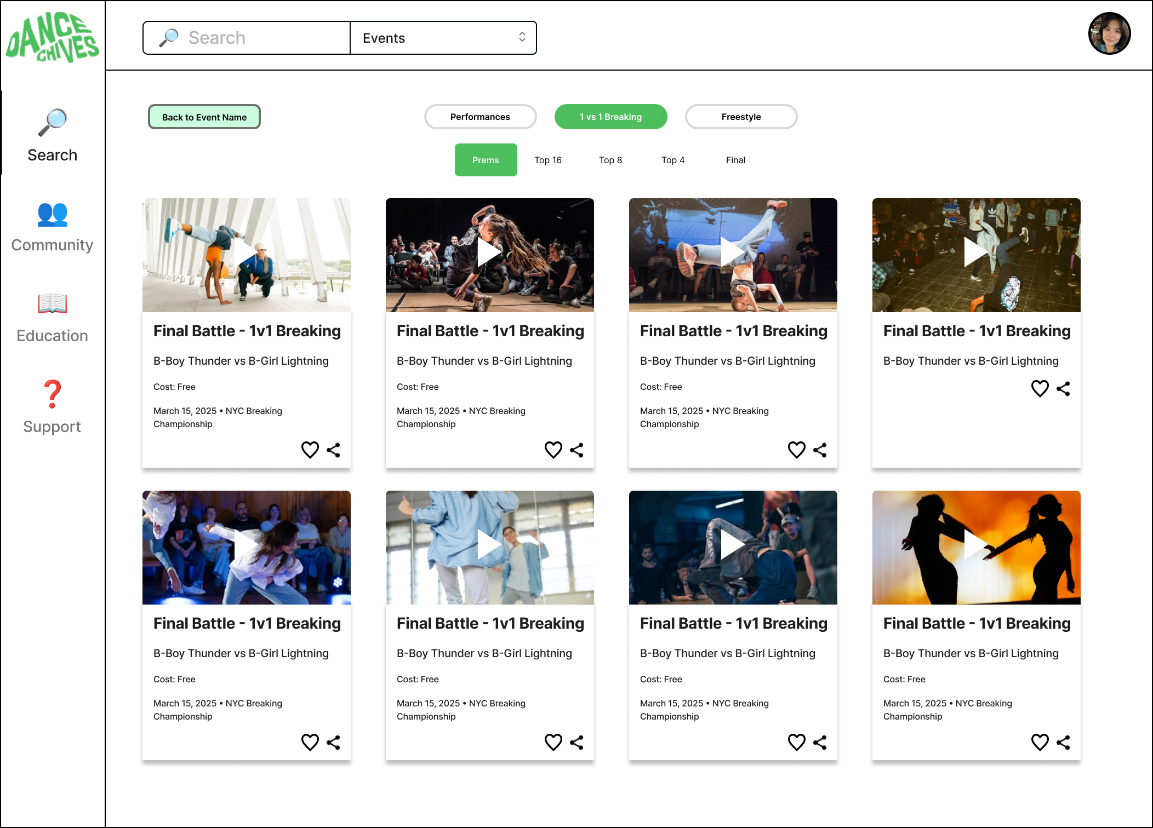The image size is (1153, 828).
Task: Share the fourth card in the top row
Action: point(1063,389)
